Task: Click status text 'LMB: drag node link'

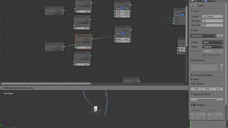Action: tap(13, 88)
